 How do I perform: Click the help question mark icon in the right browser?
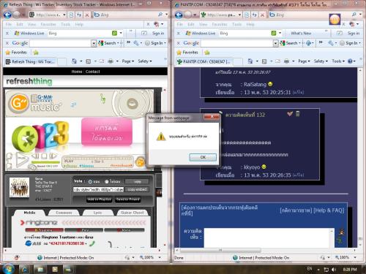pos(350,61)
